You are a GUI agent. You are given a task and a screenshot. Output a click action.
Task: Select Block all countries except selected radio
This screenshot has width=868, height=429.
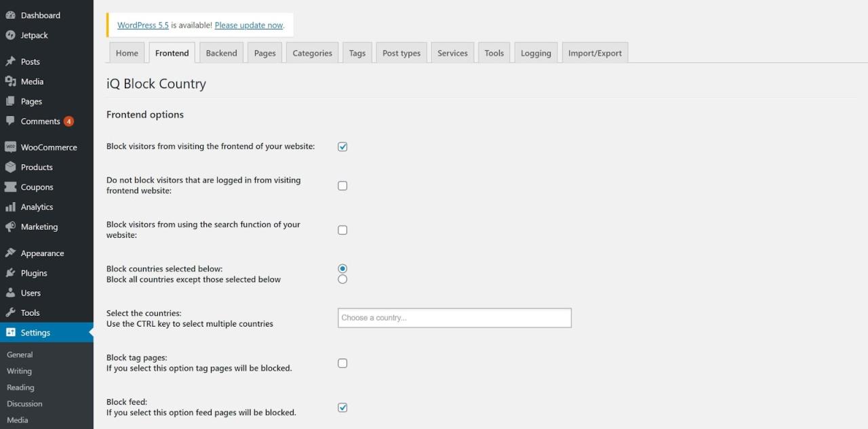point(342,279)
